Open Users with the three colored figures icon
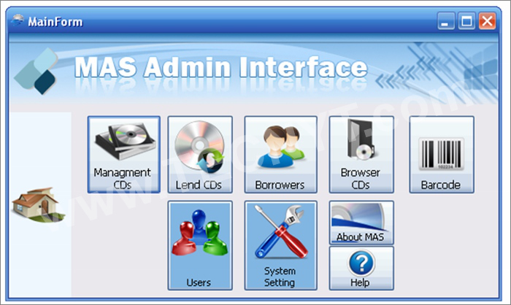 point(200,233)
